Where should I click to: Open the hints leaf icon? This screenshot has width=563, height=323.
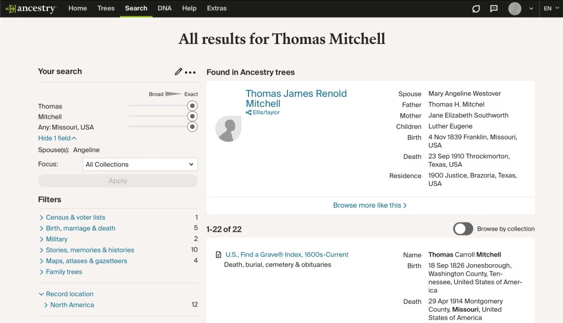[476, 8]
